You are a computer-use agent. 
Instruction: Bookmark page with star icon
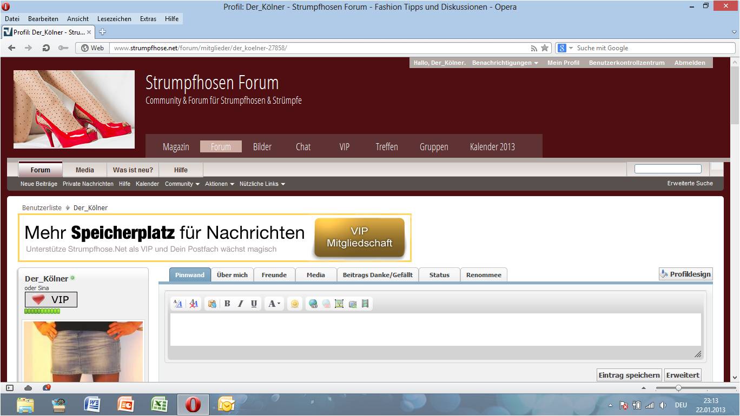[545, 48]
